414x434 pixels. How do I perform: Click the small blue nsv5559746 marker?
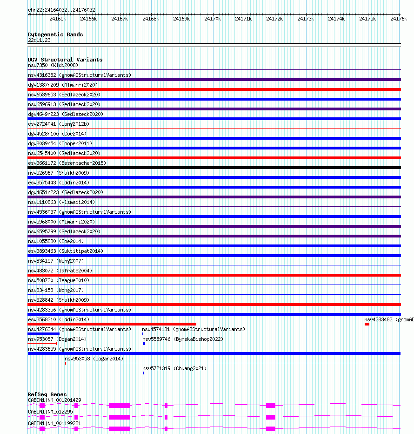144,344
